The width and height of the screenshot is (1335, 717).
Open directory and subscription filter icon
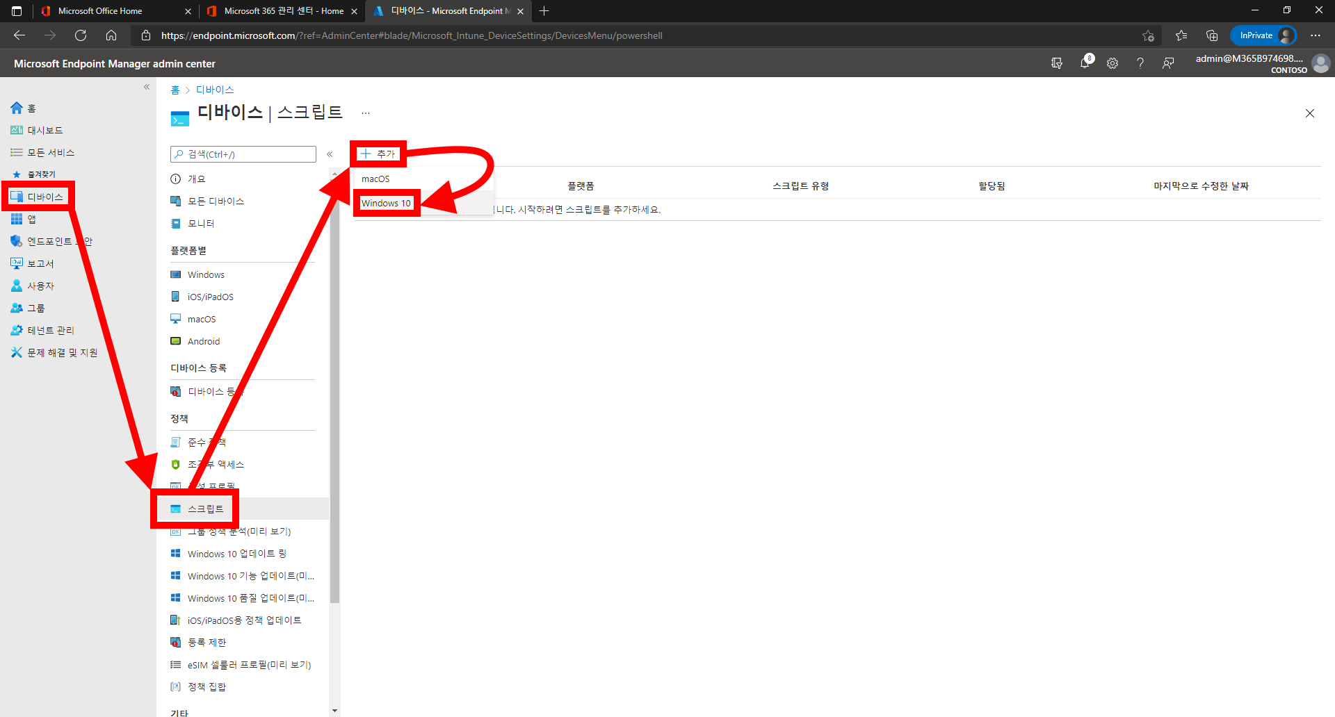pyautogui.click(x=1057, y=63)
